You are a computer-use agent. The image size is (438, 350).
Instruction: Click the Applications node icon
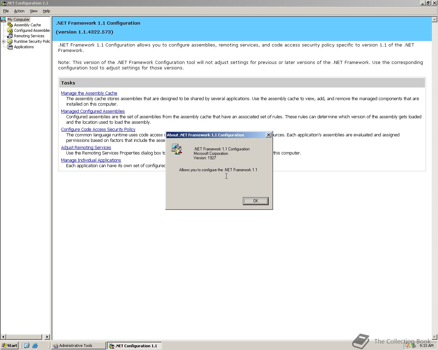coord(10,47)
